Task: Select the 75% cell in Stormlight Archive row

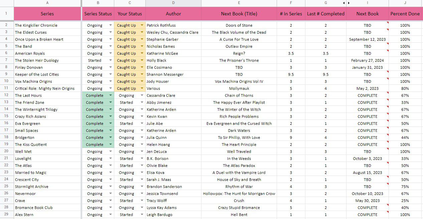Action: (x=405, y=187)
